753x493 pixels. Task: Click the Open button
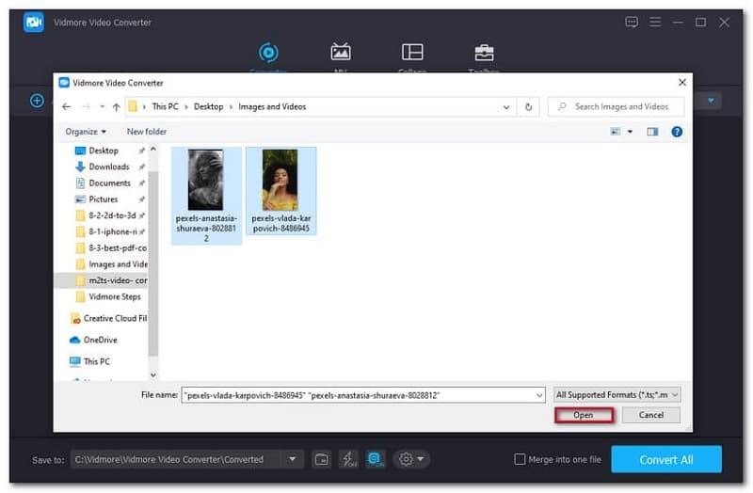pyautogui.click(x=583, y=415)
